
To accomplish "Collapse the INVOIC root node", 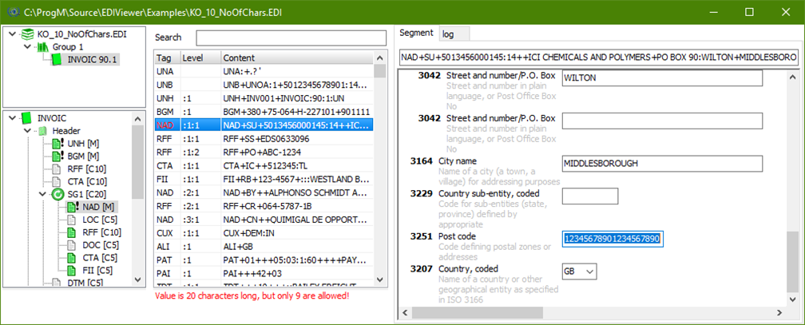I will tap(12, 118).
